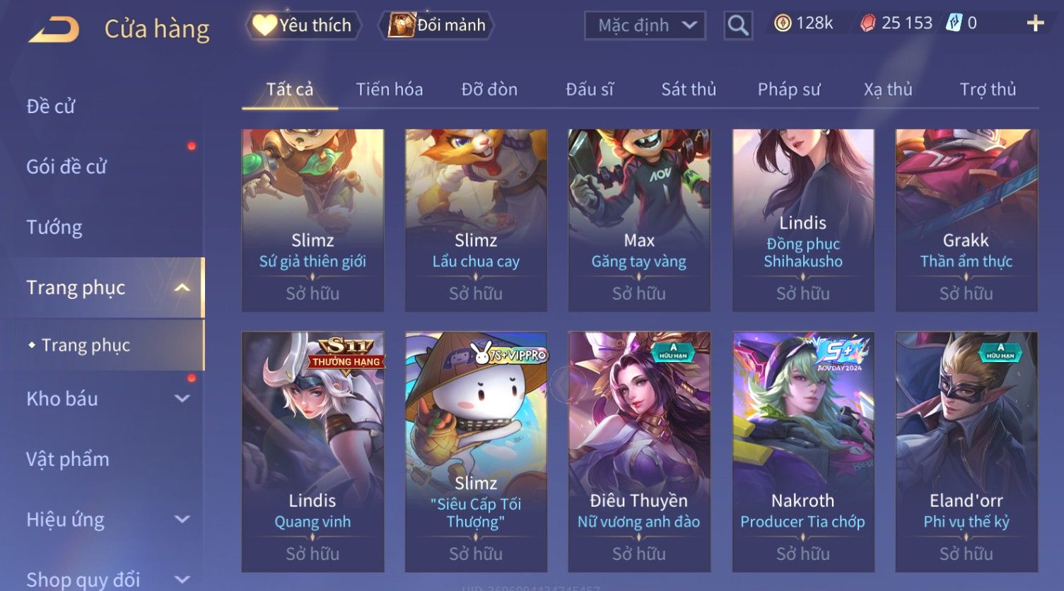Open the search magnifier icon
This screenshot has width=1064, height=591.
click(738, 25)
